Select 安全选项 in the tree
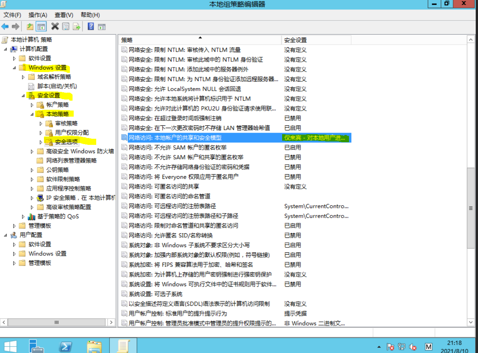The image size is (478, 353). click(66, 142)
